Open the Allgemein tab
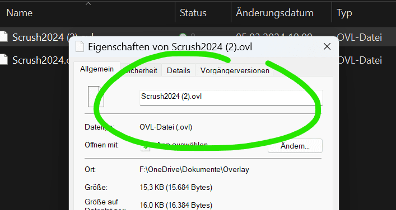 coord(97,69)
